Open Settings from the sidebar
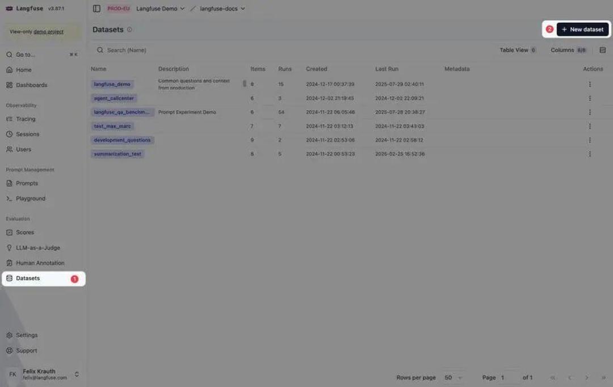The image size is (613, 387). [x=42, y=335]
